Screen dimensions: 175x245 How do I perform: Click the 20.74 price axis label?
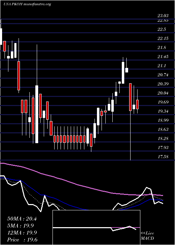[x=163, y=75]
